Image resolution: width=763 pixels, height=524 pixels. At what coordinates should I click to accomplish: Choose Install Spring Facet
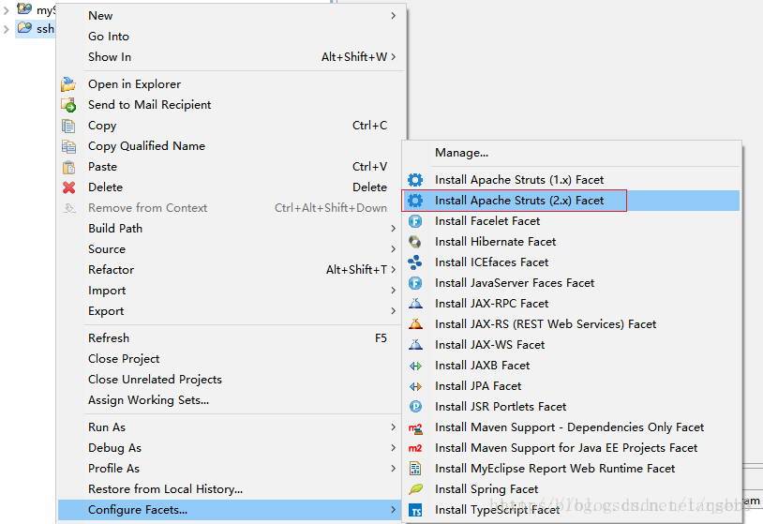(572, 489)
